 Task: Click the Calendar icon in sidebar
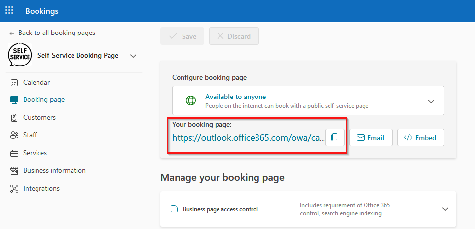pyautogui.click(x=14, y=83)
